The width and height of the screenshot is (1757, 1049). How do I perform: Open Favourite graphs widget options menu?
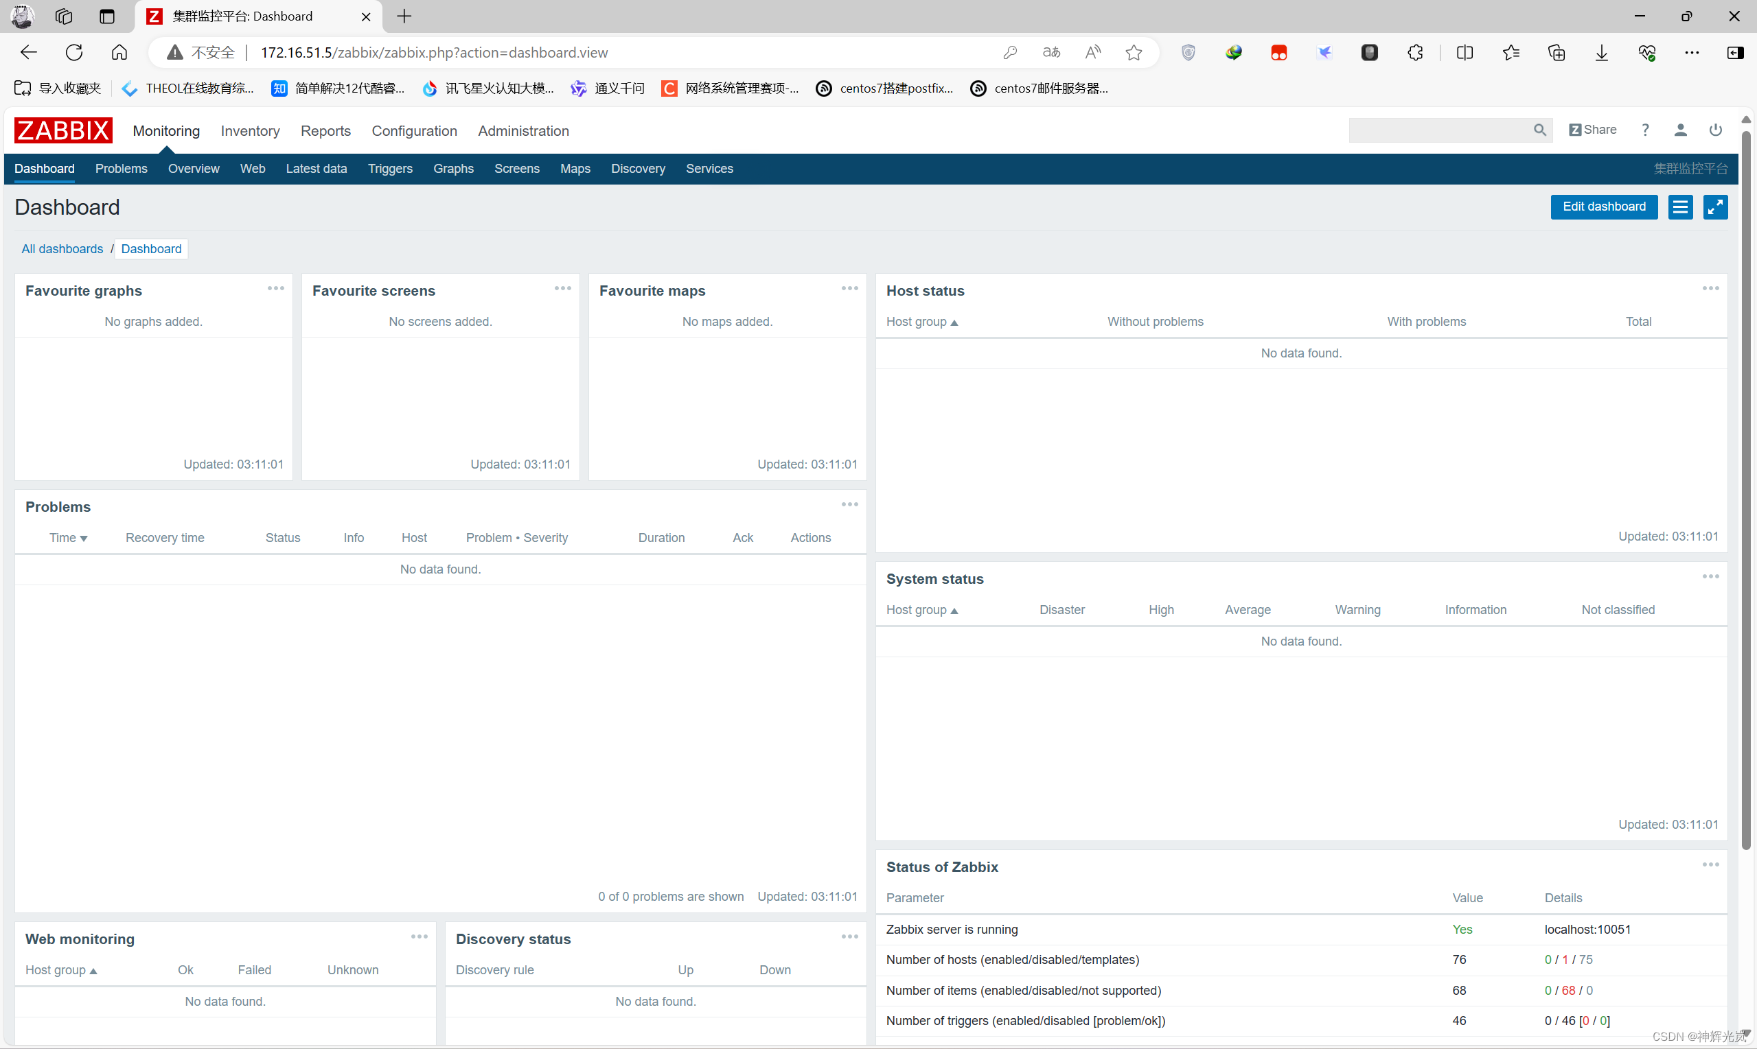point(276,289)
